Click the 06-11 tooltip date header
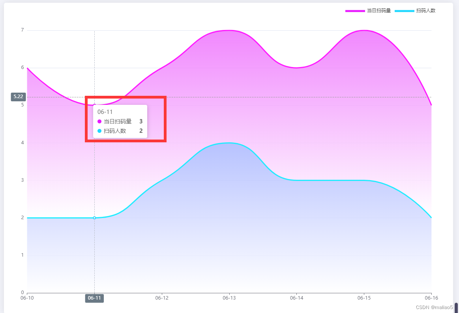This screenshot has width=459, height=313. click(x=104, y=112)
